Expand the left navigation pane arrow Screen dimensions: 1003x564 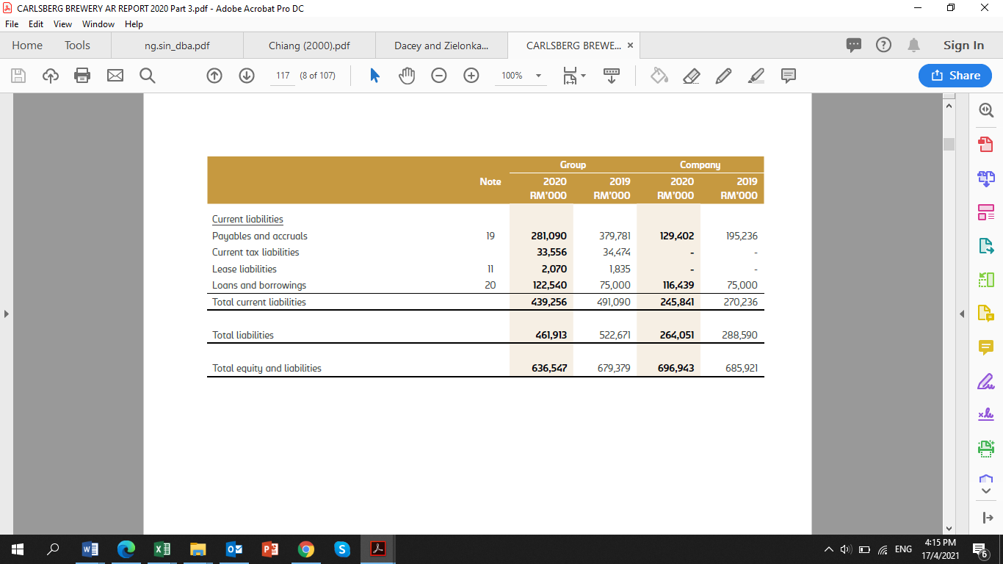[6, 314]
